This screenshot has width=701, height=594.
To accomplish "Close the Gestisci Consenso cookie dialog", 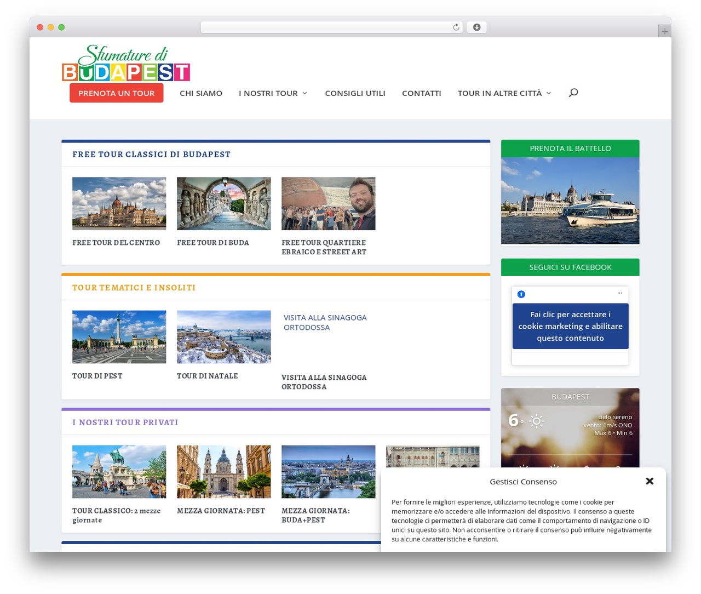I will (650, 481).
